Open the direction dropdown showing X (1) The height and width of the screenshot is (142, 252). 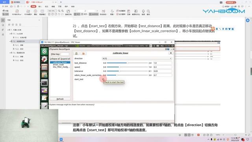tap(137, 58)
